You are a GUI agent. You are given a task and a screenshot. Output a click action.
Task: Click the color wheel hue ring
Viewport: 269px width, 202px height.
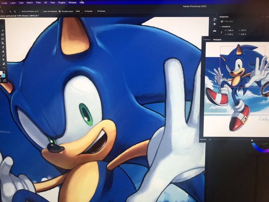point(258,149)
